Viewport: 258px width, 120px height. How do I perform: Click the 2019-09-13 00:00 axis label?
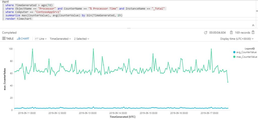tap(87, 113)
